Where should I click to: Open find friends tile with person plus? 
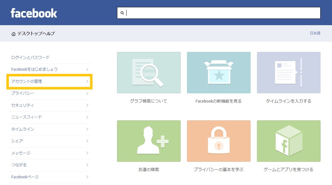[x=149, y=141]
